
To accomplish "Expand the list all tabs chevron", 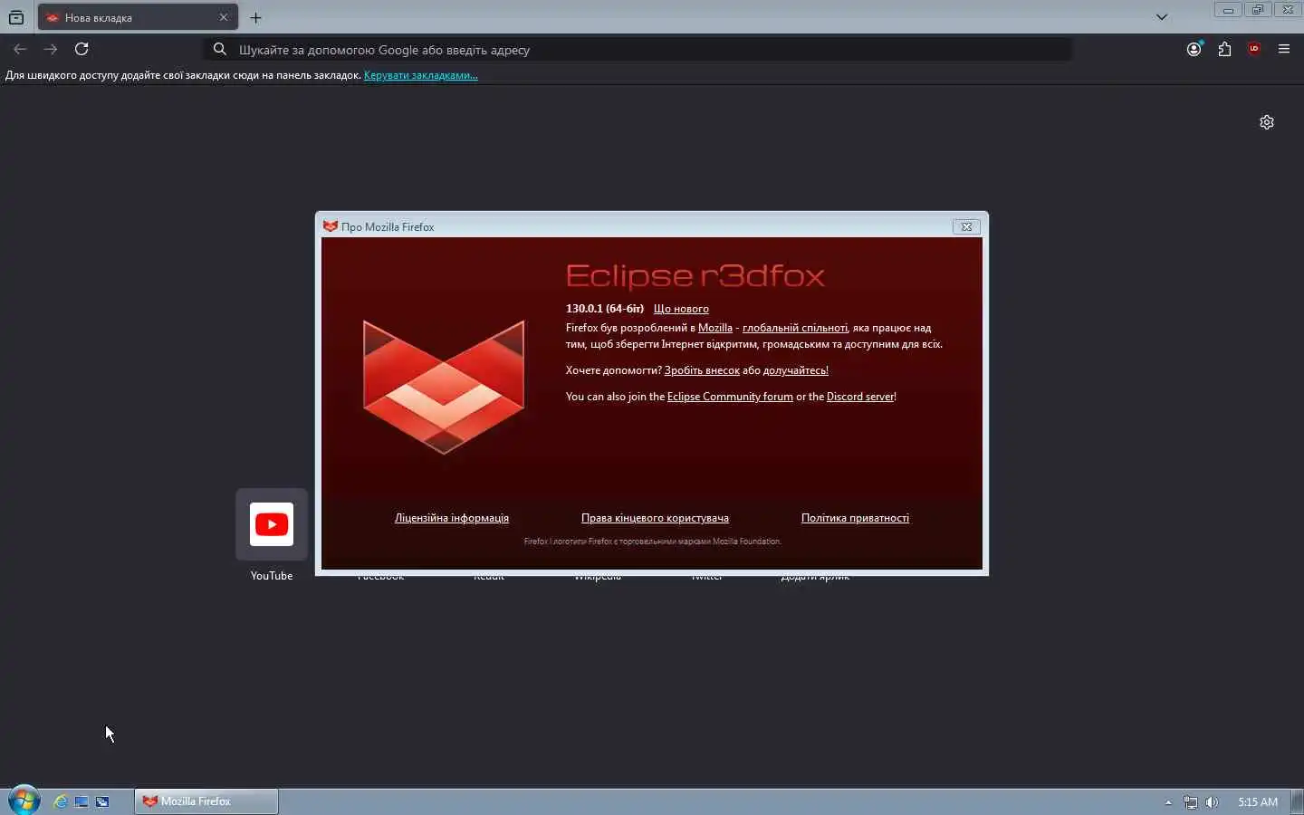I will point(1162,17).
